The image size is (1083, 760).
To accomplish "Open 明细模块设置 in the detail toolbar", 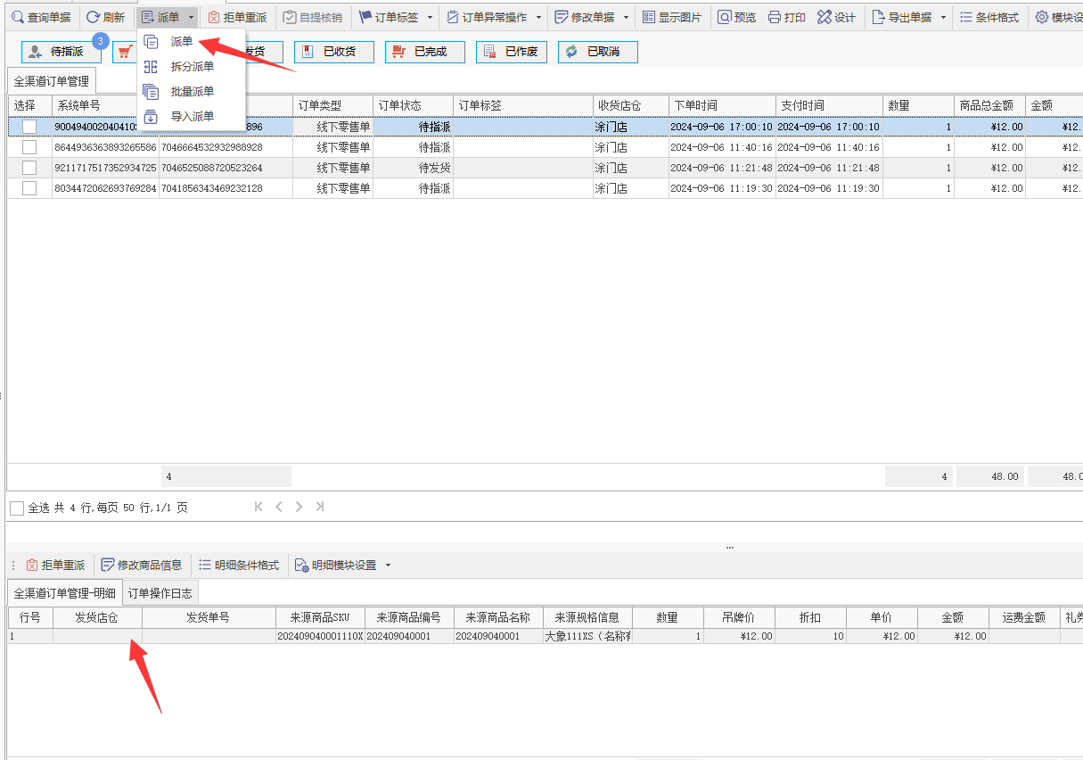I will pyautogui.click(x=336, y=565).
